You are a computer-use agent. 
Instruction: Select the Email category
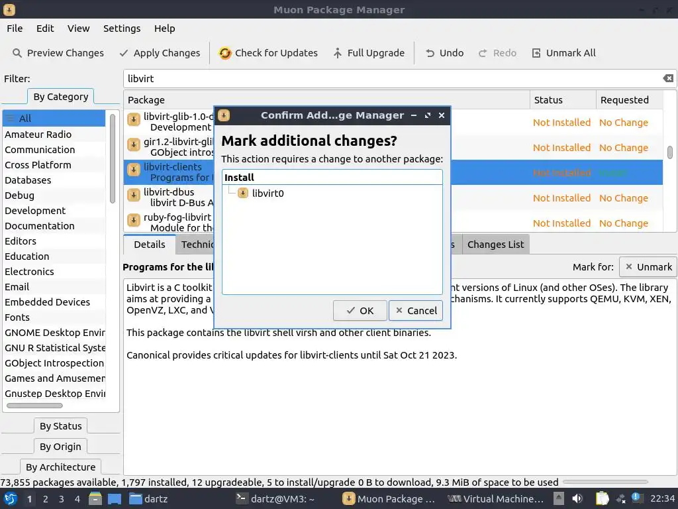tap(54, 287)
